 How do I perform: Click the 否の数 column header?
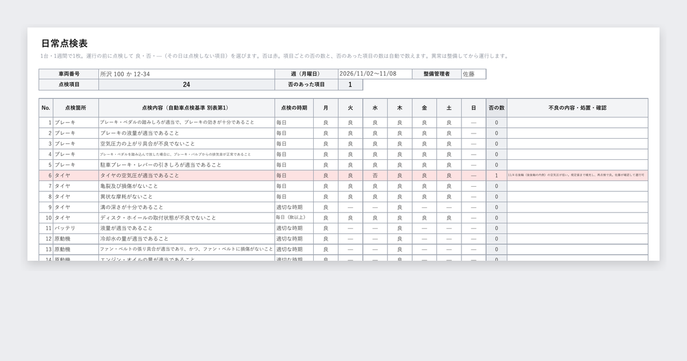coord(496,108)
